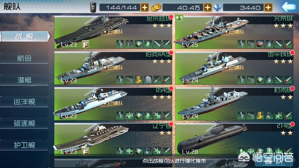Tap the green +1 badge on 光荣级 card
The height and width of the screenshot is (168, 299).
click(179, 18)
